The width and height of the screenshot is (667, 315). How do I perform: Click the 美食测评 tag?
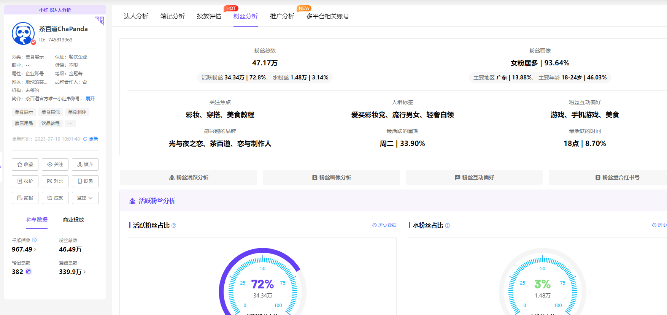click(77, 112)
